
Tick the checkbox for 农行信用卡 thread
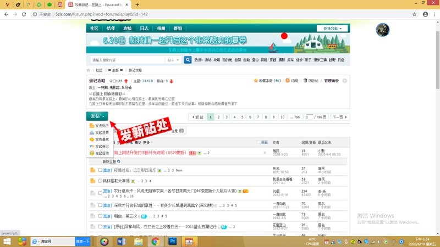click(x=100, y=193)
